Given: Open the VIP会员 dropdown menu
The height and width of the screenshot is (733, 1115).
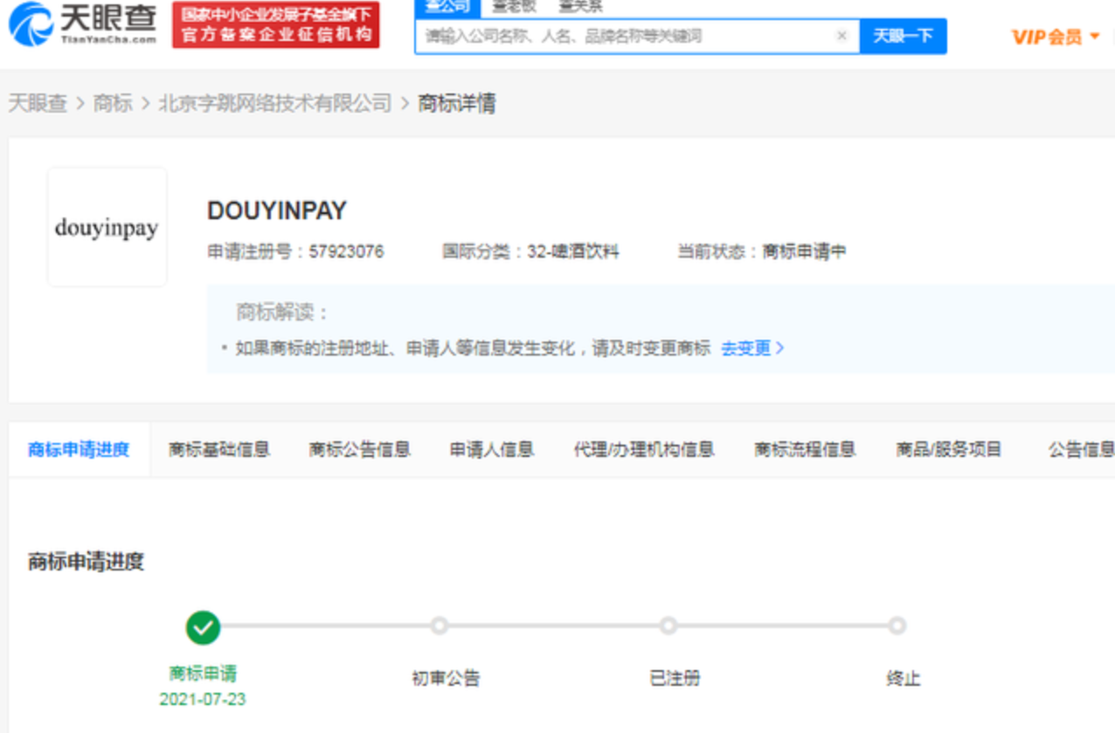Looking at the screenshot, I should pos(1055,37).
